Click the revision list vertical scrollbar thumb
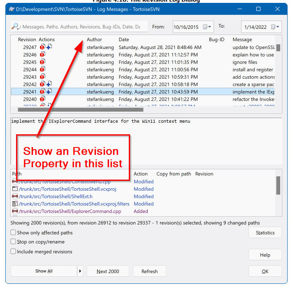 278,48
